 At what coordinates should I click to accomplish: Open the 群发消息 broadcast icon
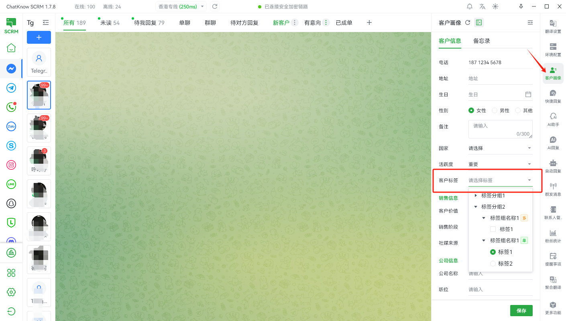tap(553, 189)
